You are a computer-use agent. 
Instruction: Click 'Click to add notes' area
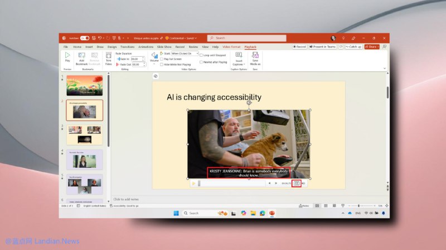126,199
